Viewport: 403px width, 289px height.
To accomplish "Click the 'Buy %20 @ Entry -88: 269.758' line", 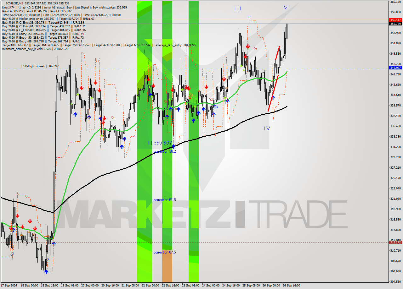I will click(42, 41).
